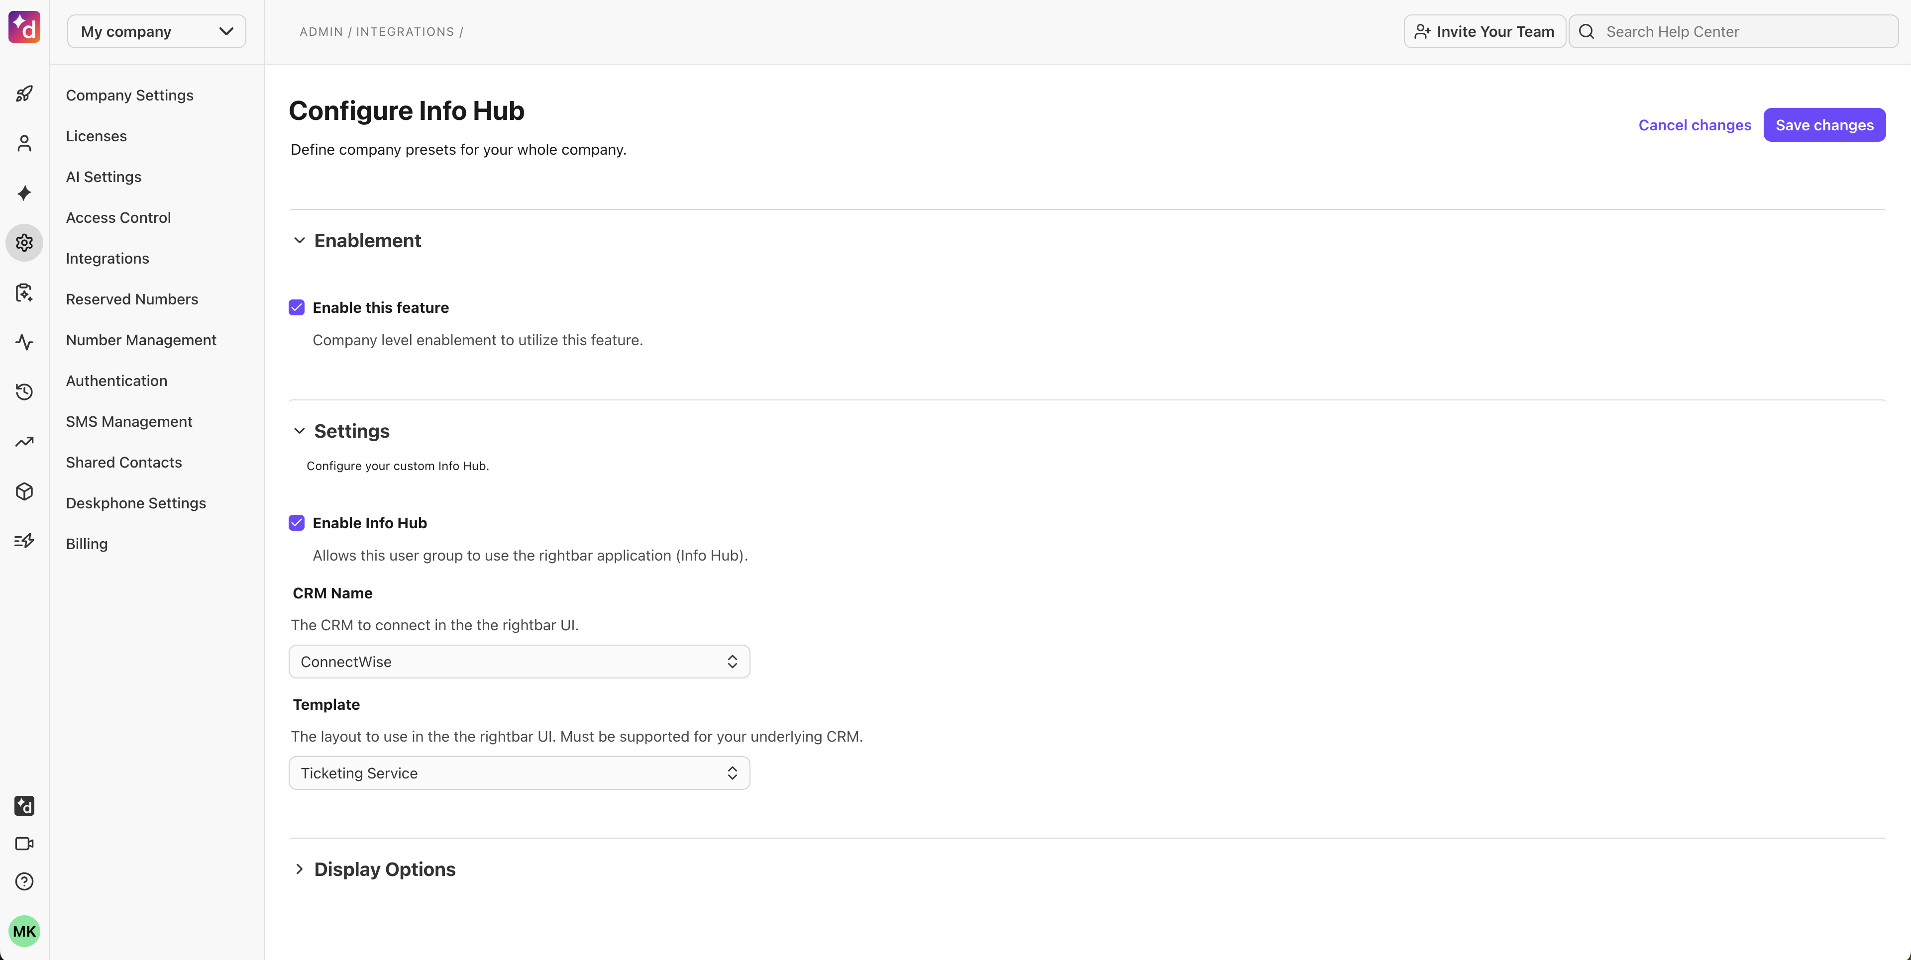Viewport: 1911px width, 960px height.
Task: Toggle the Enable Info Hub checkbox
Action: click(297, 523)
